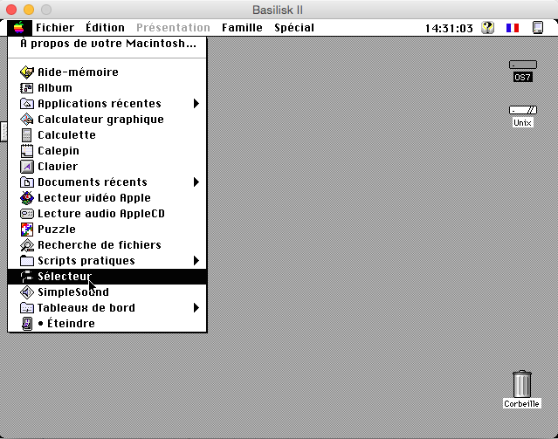The image size is (558, 439).
Task: Open the help balloon question mark menu
Action: pos(488,27)
